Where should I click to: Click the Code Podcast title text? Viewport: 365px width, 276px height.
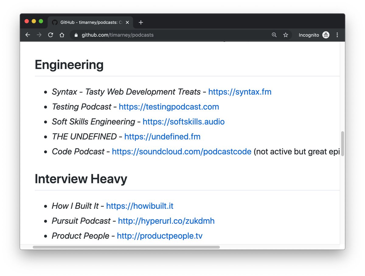pos(78,151)
